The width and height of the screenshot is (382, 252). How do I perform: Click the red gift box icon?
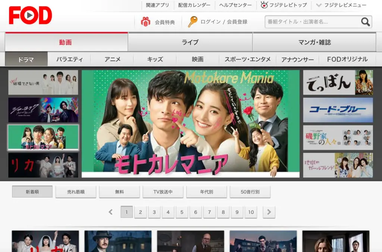[x=145, y=22]
